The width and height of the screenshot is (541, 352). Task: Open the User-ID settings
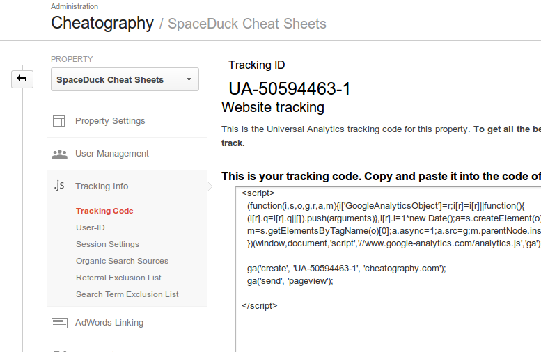91,227
